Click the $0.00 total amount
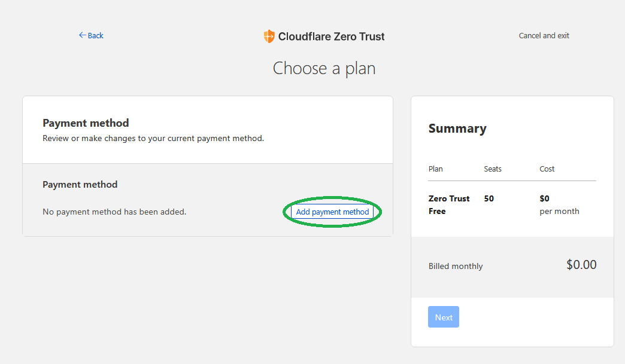The width and height of the screenshot is (625, 364). pyautogui.click(x=581, y=265)
